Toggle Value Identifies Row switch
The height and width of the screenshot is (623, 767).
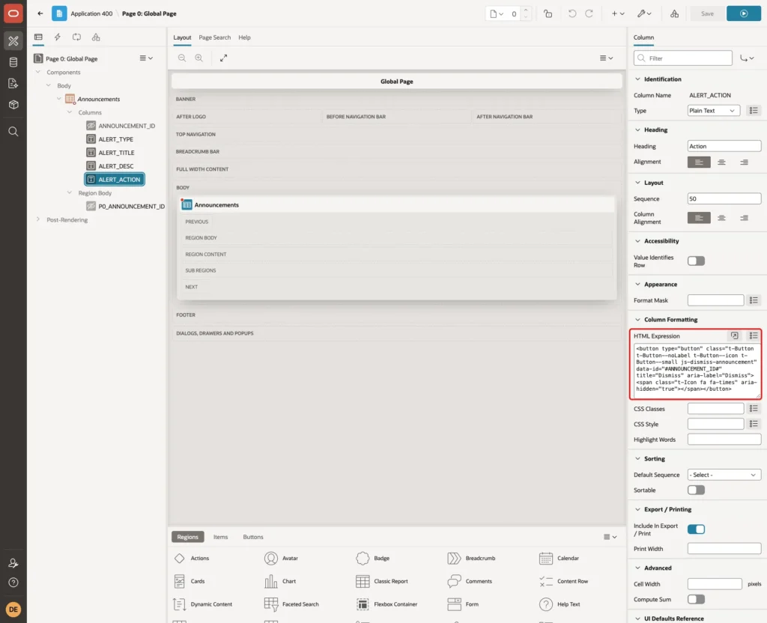click(696, 261)
